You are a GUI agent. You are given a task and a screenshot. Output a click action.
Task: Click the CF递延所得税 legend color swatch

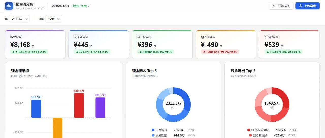pos(249,130)
